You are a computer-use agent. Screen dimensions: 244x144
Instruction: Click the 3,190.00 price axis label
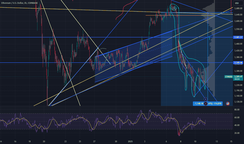coord(238,90)
